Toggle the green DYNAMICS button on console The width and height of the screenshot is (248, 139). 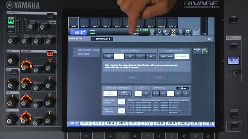tap(11, 22)
